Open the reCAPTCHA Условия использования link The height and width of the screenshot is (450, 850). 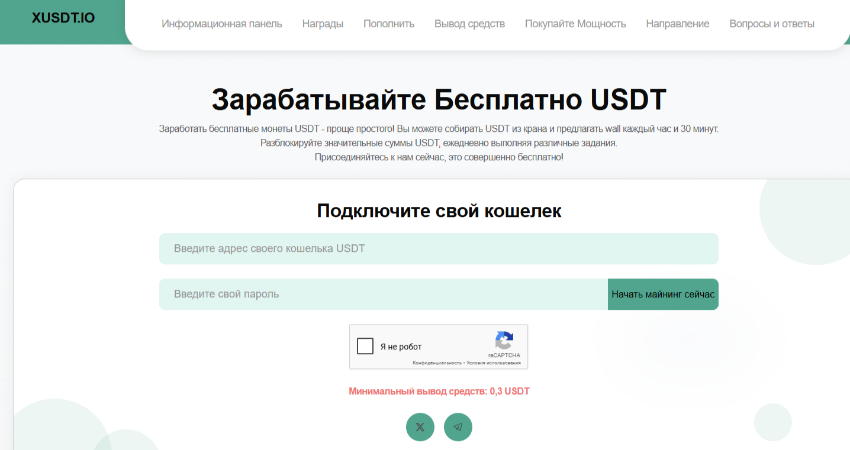coord(494,362)
